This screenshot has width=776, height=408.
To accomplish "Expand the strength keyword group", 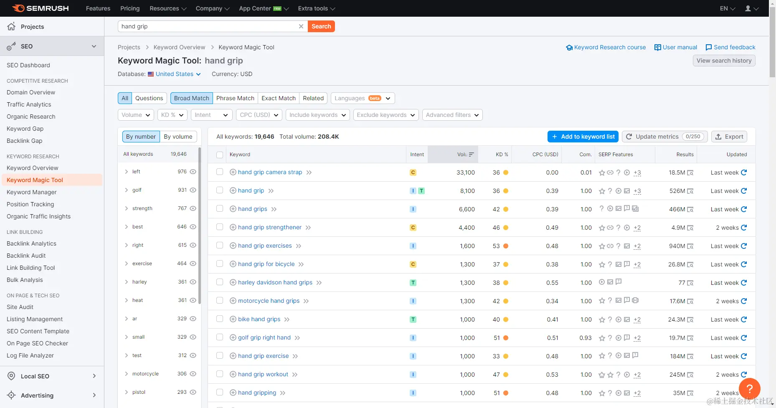I will (x=127, y=208).
